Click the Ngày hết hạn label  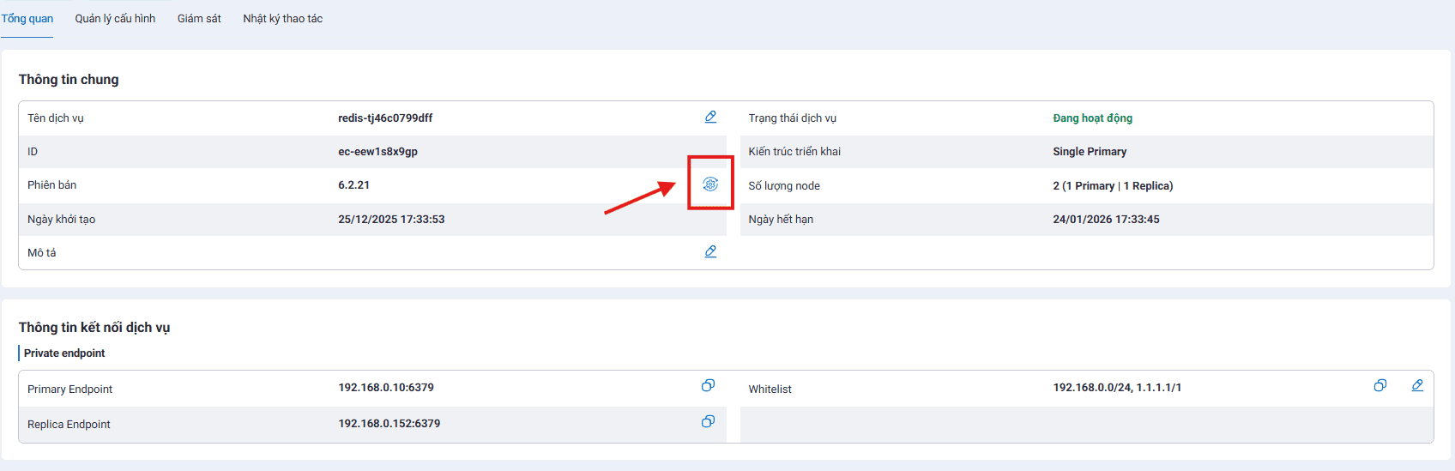781,220
